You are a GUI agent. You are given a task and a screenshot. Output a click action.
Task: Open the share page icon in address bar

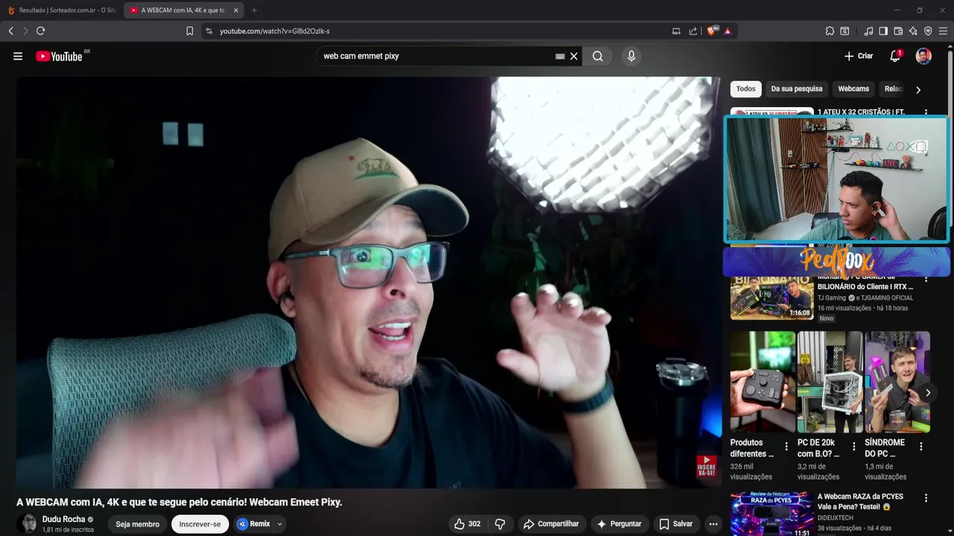pyautogui.click(x=693, y=31)
